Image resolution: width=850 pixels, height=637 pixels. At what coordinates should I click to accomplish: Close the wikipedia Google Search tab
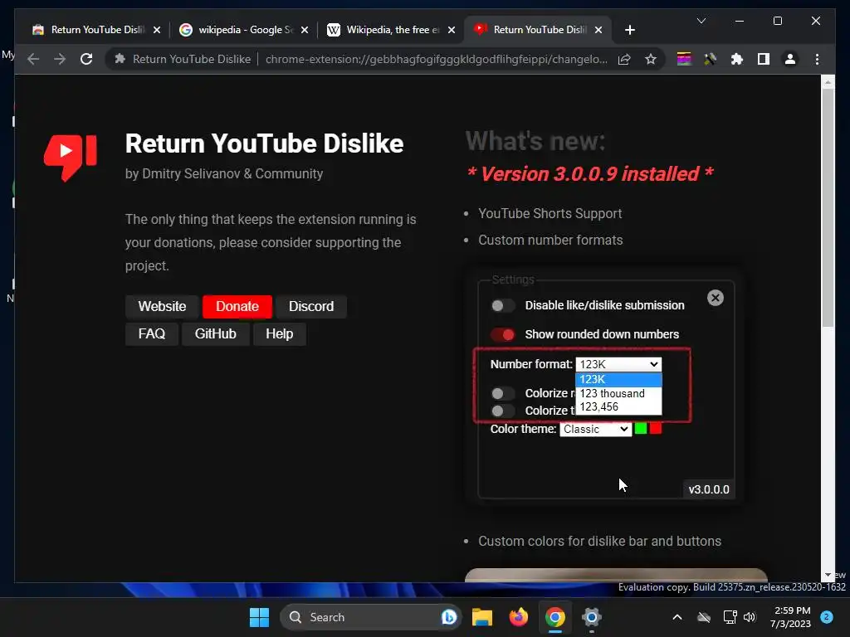[x=305, y=30]
